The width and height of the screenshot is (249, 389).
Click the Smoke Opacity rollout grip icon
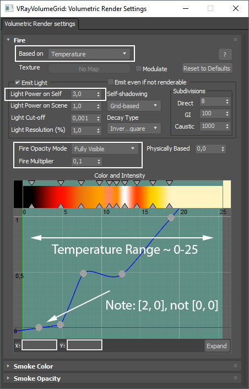tap(235, 377)
